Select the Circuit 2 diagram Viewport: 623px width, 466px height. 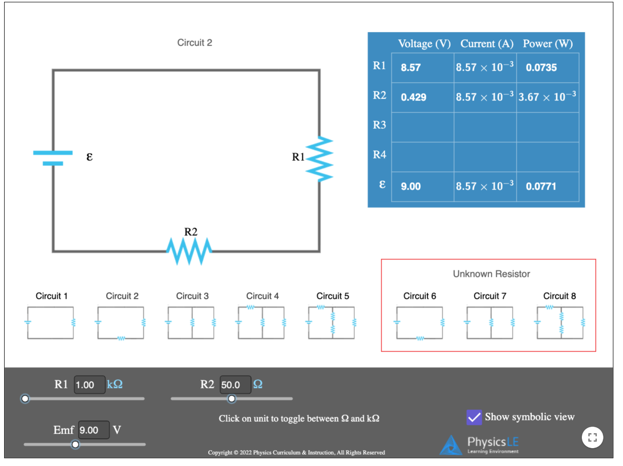click(120, 322)
